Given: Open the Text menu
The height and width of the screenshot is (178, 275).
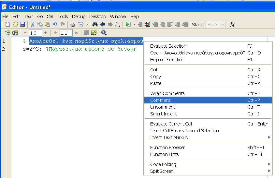Looking at the screenshot, I should (28, 17).
